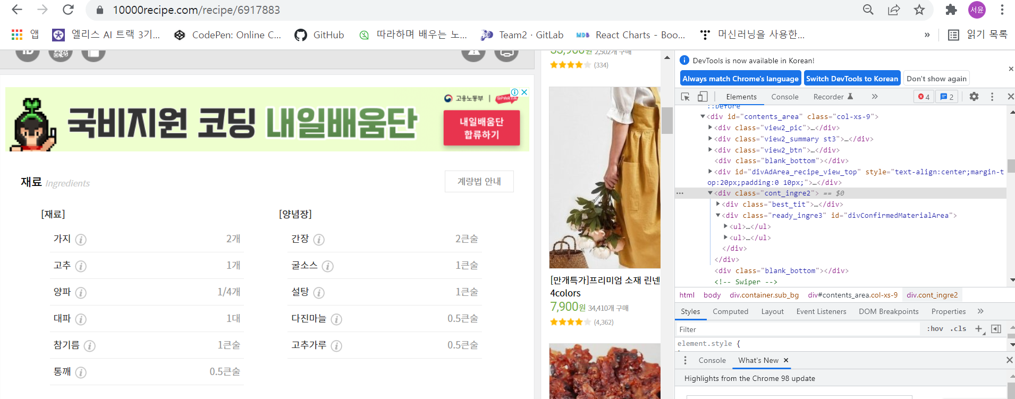This screenshot has width=1015, height=399.
Task: Toggle the device toolbar icon
Action: tap(703, 97)
